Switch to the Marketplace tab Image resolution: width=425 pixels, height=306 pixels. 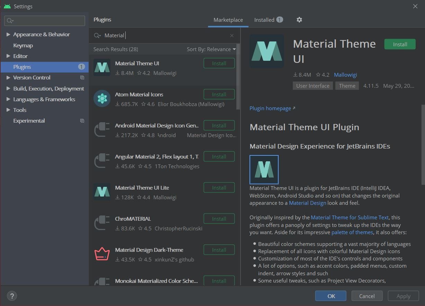tap(228, 20)
